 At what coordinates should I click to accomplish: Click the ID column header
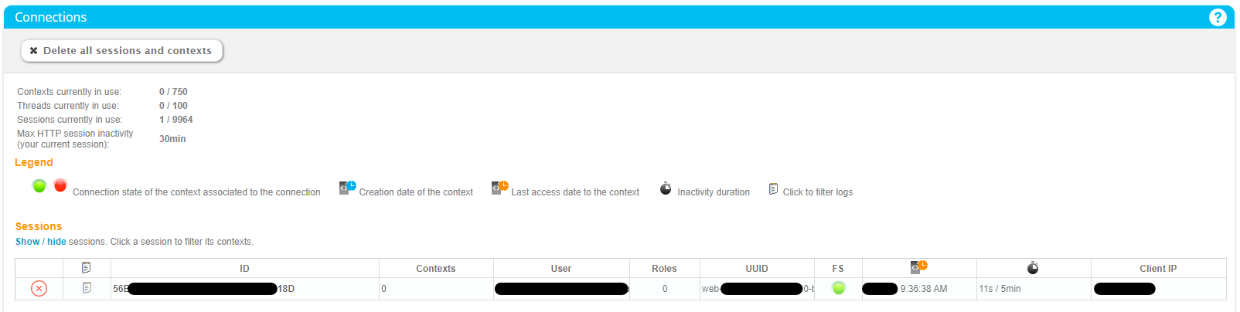point(244,269)
